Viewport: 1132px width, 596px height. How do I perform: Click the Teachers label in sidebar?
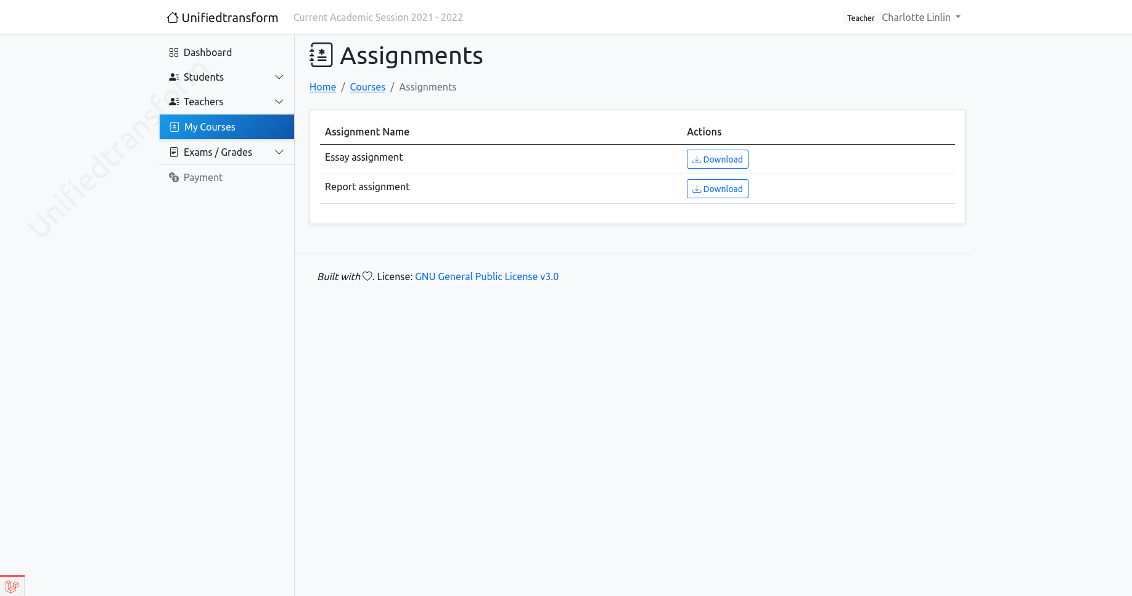(x=203, y=102)
